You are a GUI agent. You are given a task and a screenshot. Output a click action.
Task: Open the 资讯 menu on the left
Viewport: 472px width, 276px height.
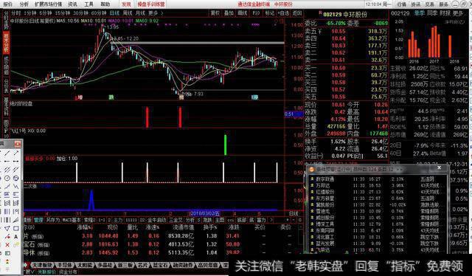pyautogui.click(x=72, y=4)
